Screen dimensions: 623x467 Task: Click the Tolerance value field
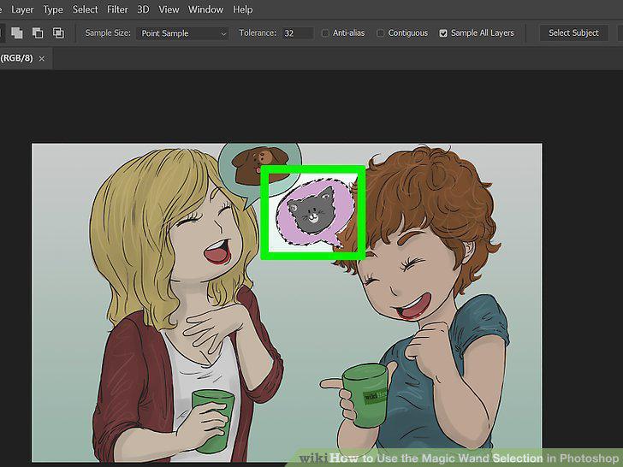point(298,33)
